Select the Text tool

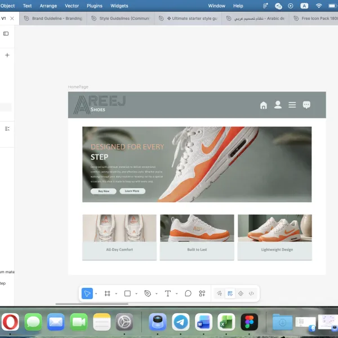pyautogui.click(x=168, y=293)
